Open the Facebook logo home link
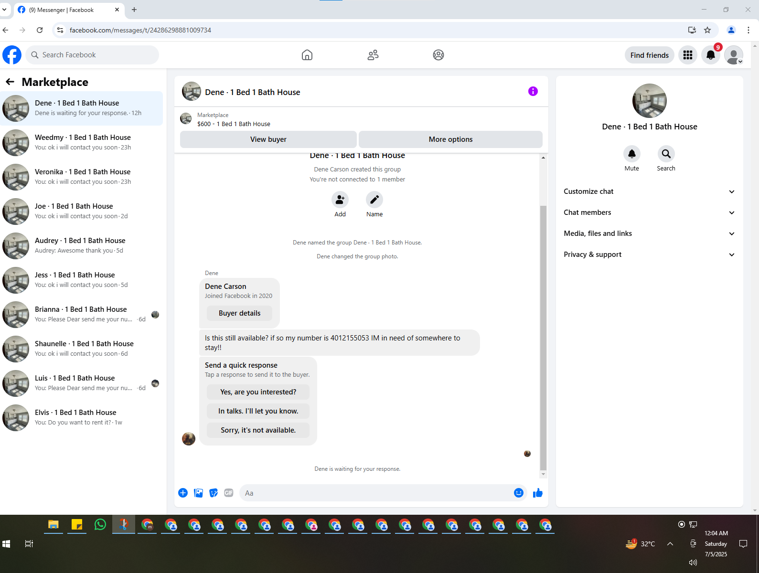This screenshot has height=573, width=759. coord(12,55)
